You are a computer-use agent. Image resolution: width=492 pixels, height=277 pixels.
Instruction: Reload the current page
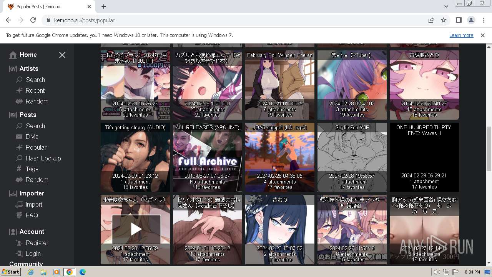tap(33, 20)
